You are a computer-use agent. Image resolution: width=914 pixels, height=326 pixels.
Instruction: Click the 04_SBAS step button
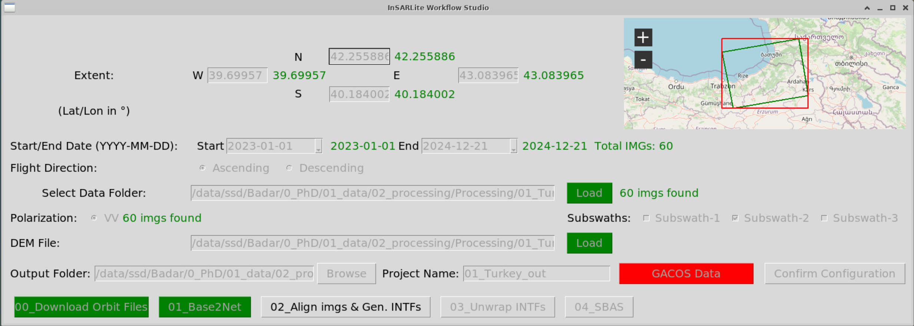click(x=599, y=307)
